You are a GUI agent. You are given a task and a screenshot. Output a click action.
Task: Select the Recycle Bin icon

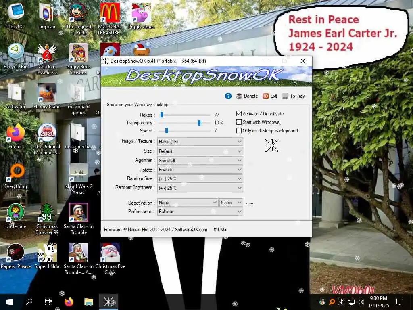[16, 56]
